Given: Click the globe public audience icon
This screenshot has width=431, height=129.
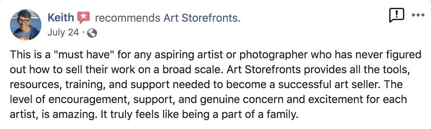Looking at the screenshot, I should 92,33.
